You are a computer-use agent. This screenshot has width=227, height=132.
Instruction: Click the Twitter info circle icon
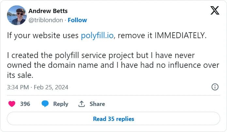[215, 87]
